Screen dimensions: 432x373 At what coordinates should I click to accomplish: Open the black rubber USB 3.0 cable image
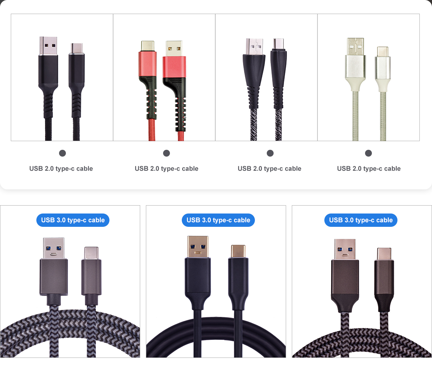click(x=216, y=282)
